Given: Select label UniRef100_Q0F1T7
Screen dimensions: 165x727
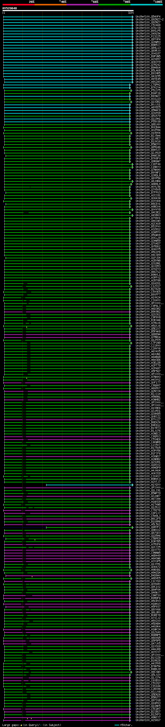Looking at the screenshot, I should tap(148, 383).
